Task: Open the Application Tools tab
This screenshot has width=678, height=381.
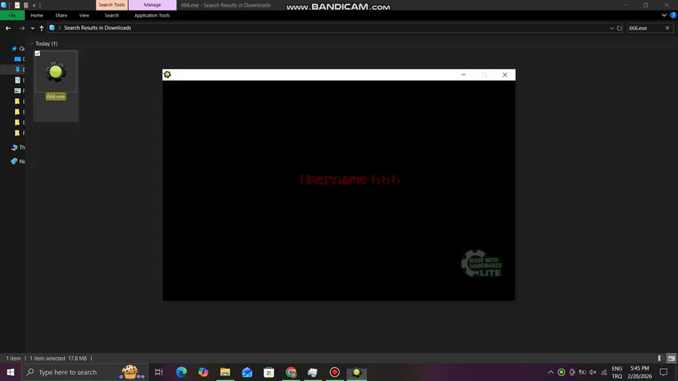Action: (x=151, y=15)
